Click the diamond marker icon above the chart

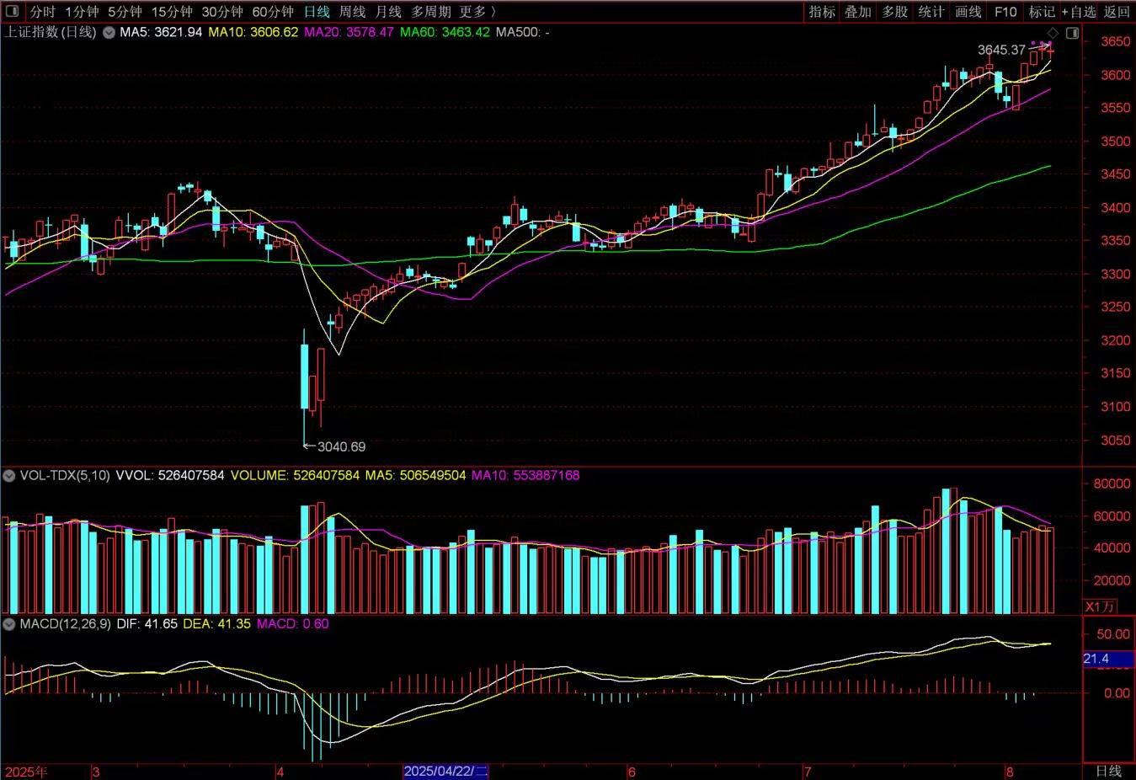1053,33
